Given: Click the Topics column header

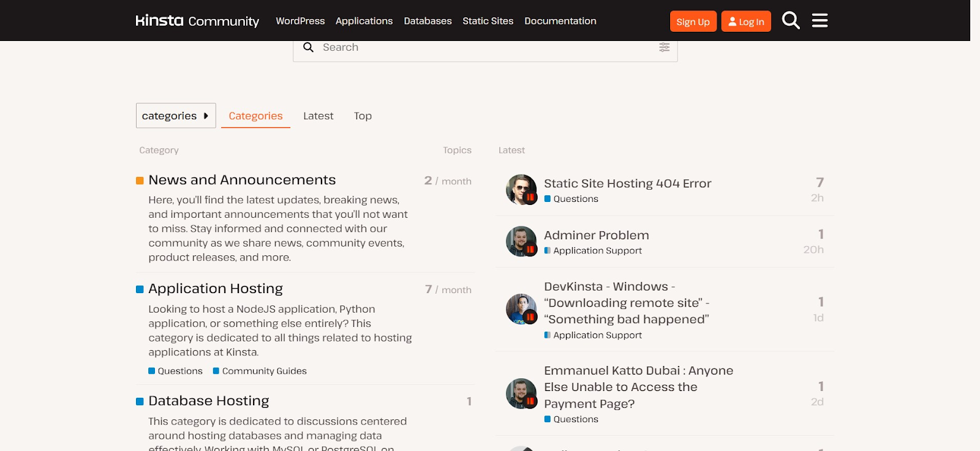Looking at the screenshot, I should pyautogui.click(x=457, y=150).
